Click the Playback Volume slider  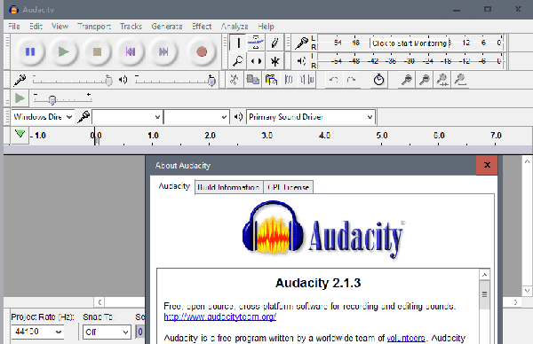click(175, 80)
